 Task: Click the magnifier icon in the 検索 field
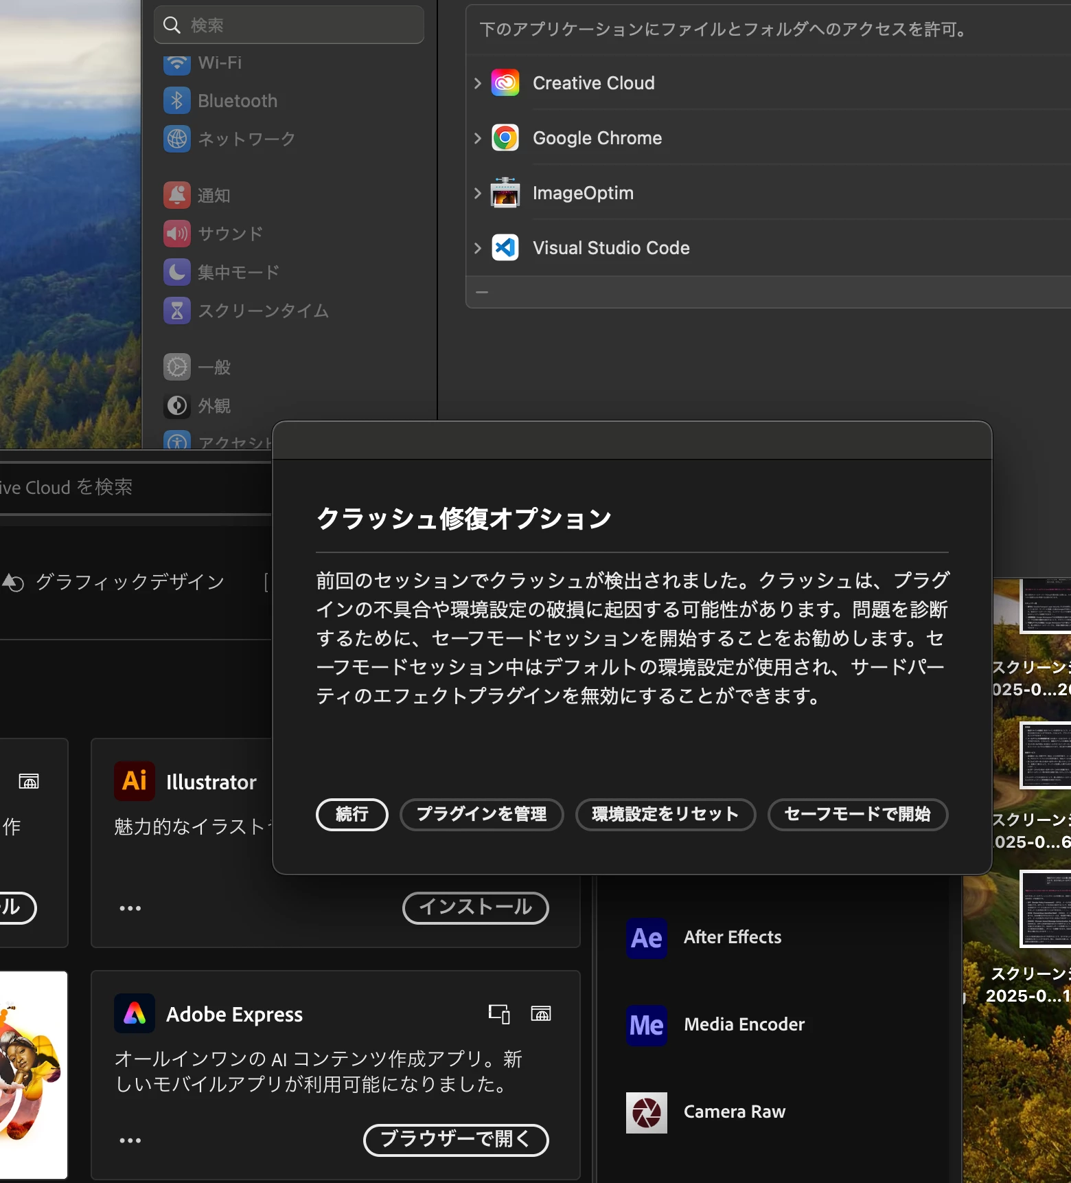172,25
